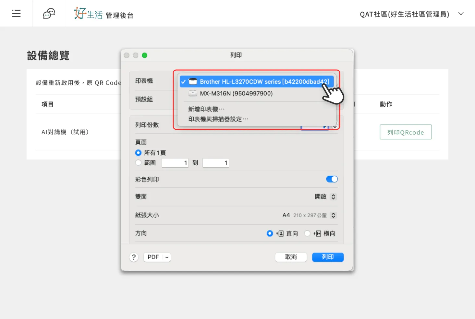Turn off the 彩色列印 color toggle
The width and height of the screenshot is (475, 319).
332,179
